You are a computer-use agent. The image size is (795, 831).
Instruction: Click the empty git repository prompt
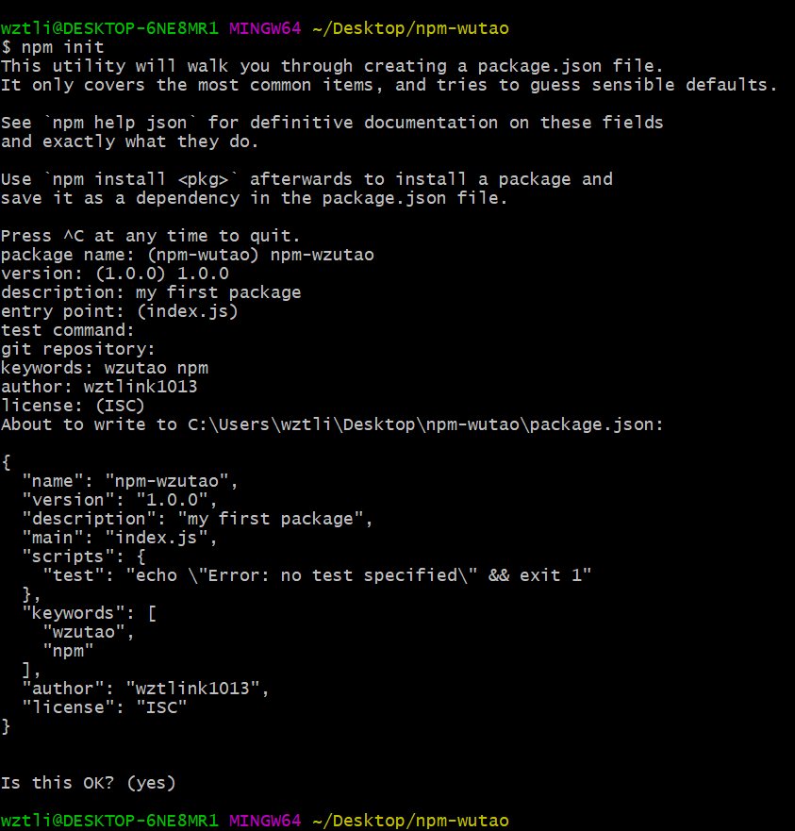78,349
